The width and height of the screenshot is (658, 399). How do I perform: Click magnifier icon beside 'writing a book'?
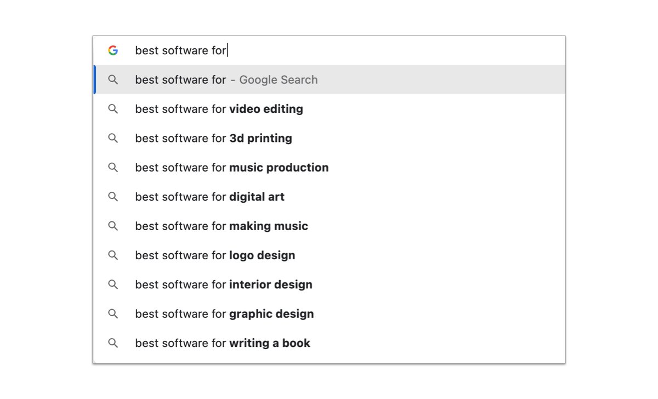(113, 343)
